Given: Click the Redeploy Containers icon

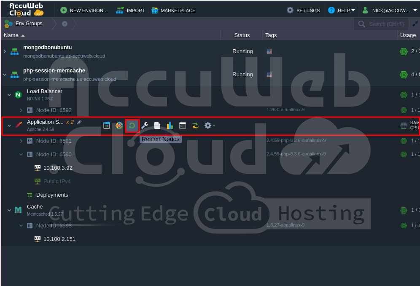Looking at the screenshot, I should click(195, 126).
